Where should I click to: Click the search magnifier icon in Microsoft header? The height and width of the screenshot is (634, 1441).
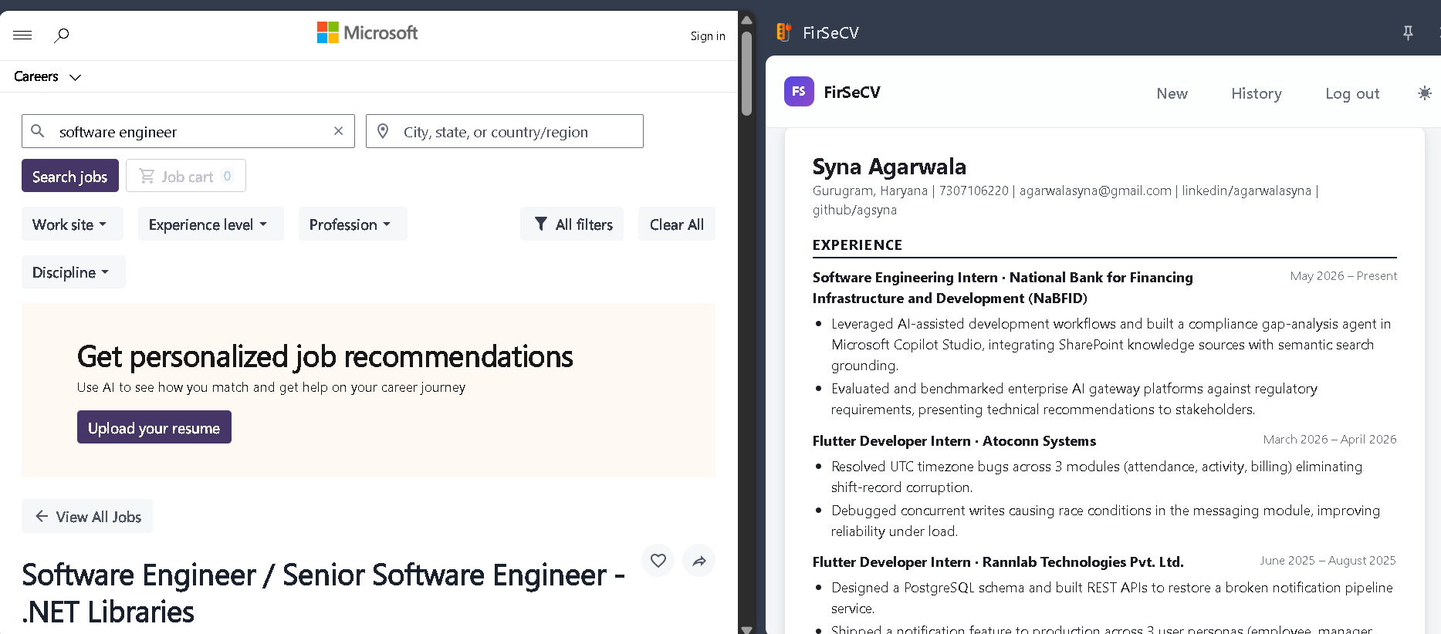[62, 35]
